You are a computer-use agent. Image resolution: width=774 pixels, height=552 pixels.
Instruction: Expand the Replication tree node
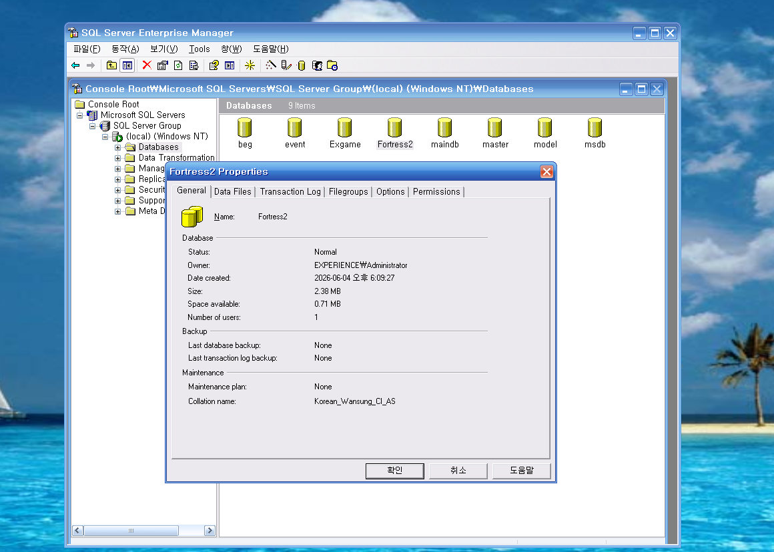[x=117, y=179]
